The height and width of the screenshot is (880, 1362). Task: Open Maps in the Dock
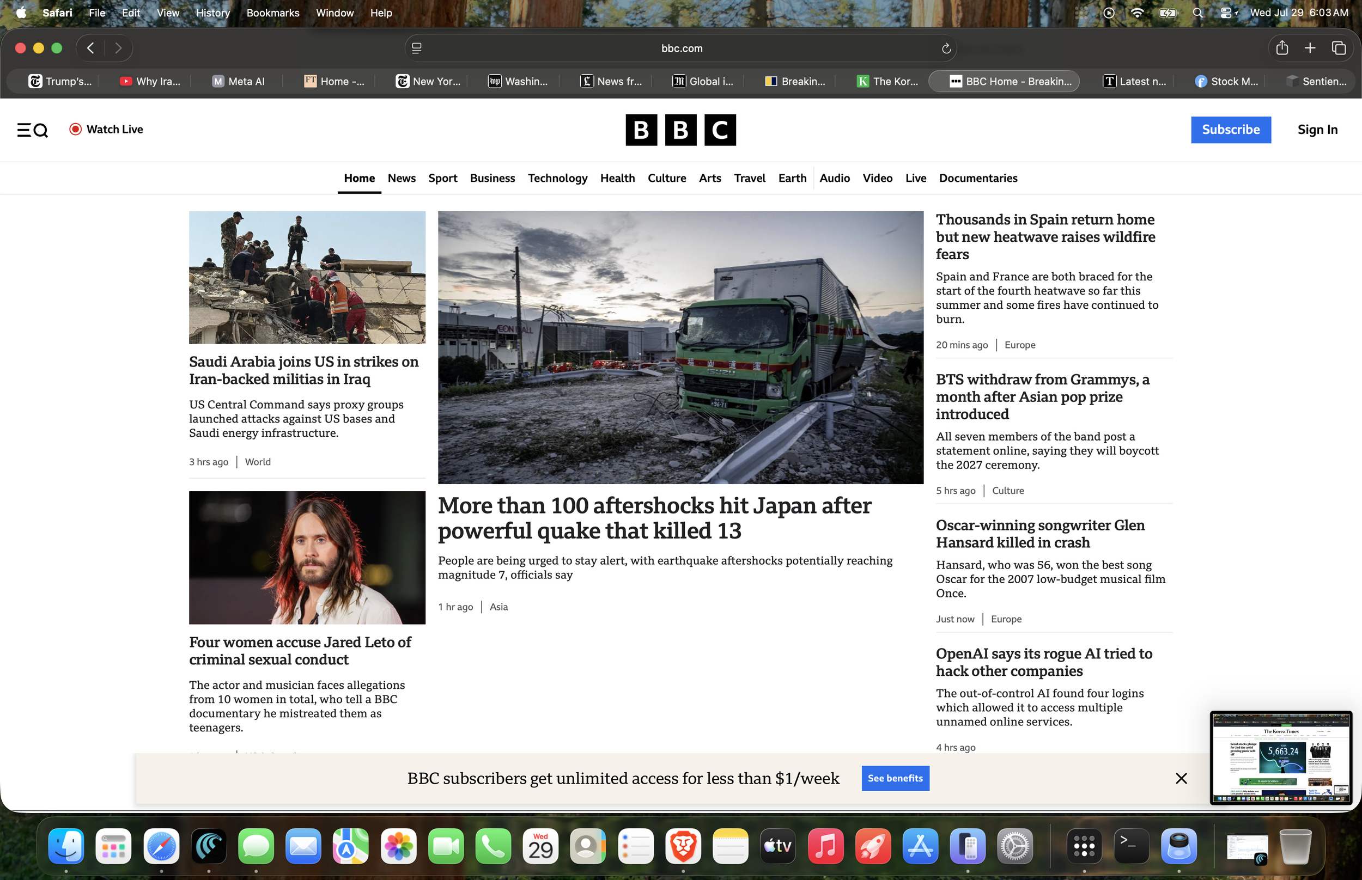(351, 846)
